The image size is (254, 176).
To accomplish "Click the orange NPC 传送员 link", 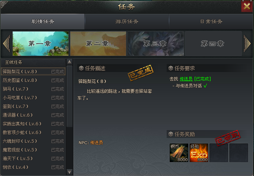I will (96, 142).
